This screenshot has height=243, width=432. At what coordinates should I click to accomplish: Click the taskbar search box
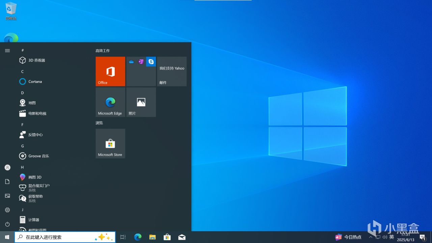coord(65,237)
